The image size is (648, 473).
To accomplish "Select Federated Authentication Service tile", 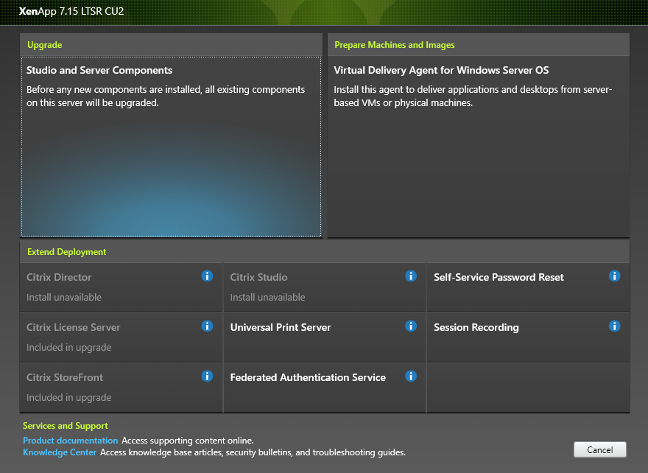I will coord(309,388).
